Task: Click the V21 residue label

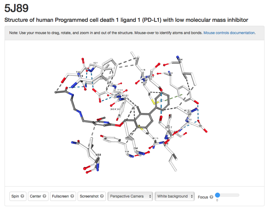Action: [95, 63]
